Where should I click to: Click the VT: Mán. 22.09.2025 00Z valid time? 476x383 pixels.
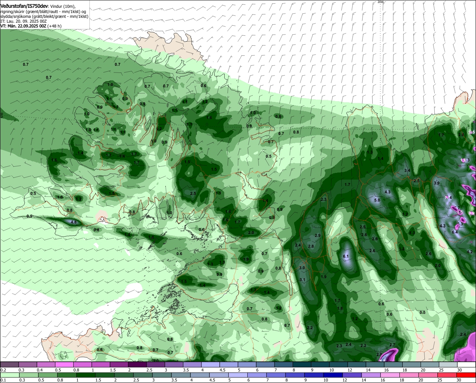point(23,26)
